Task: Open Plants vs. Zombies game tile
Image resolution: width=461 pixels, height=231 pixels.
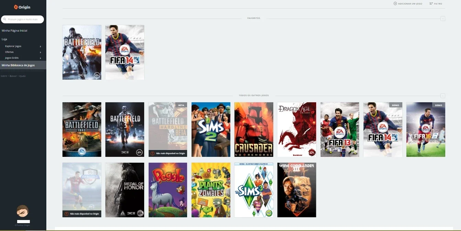Action: point(211,190)
